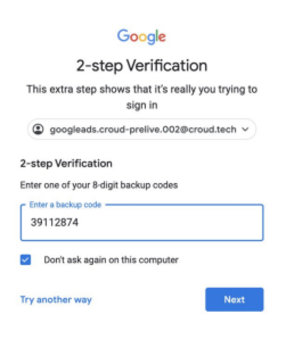Click the entered code 39112874 in the field
The height and width of the screenshot is (348, 286).
click(x=55, y=222)
